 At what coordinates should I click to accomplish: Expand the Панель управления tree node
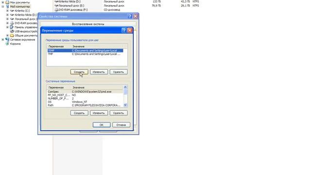pos(8,27)
